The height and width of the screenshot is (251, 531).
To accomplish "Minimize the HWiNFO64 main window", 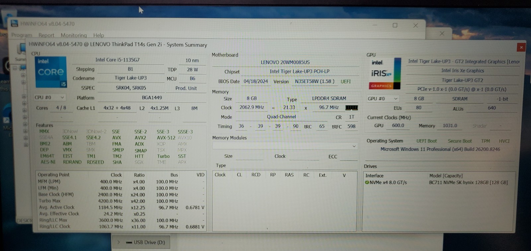I will pyautogui.click(x=375, y=25).
